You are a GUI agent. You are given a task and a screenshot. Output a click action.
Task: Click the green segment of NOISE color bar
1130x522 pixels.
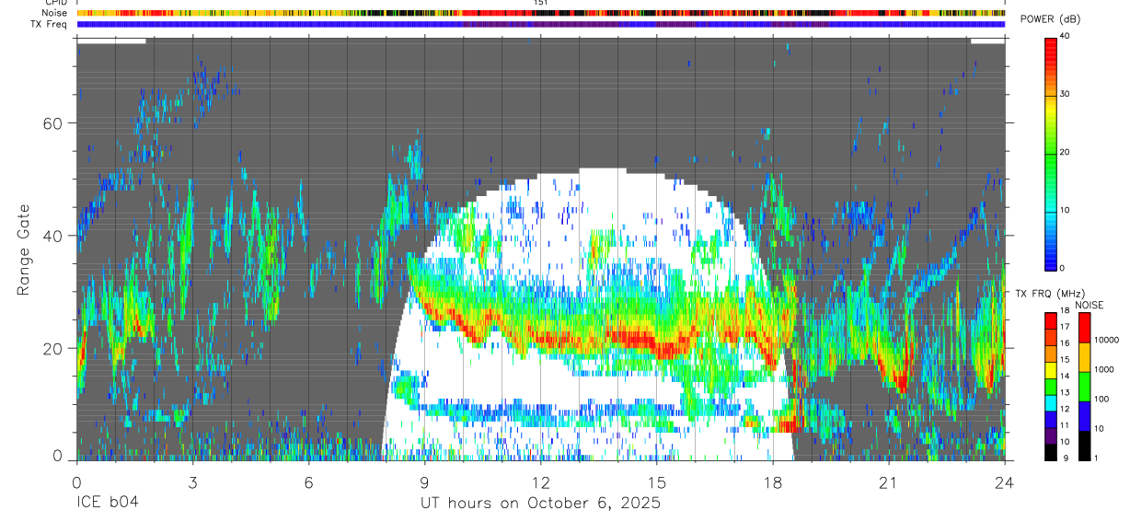pyautogui.click(x=1084, y=387)
